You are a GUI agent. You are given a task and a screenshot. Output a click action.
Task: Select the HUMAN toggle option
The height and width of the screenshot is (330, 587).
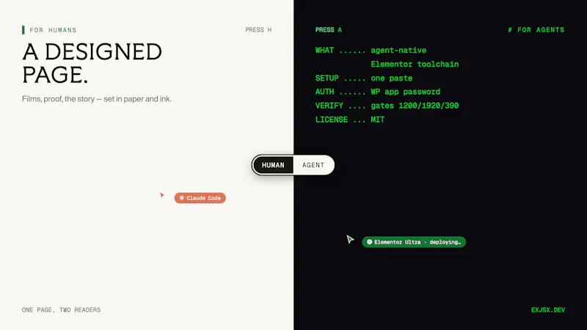[273, 165]
